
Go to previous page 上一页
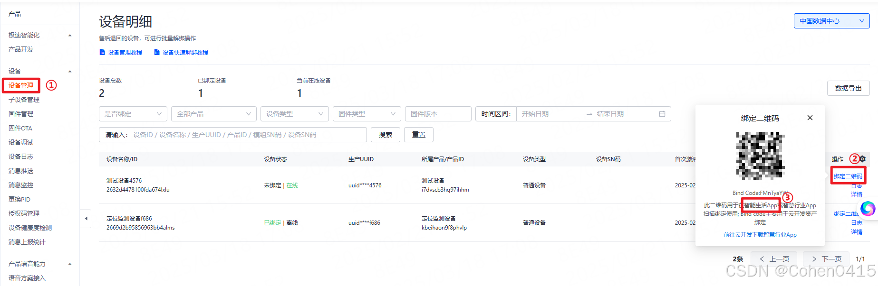tap(774, 259)
